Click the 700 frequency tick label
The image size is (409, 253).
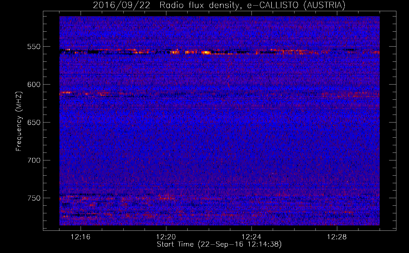tap(34, 160)
